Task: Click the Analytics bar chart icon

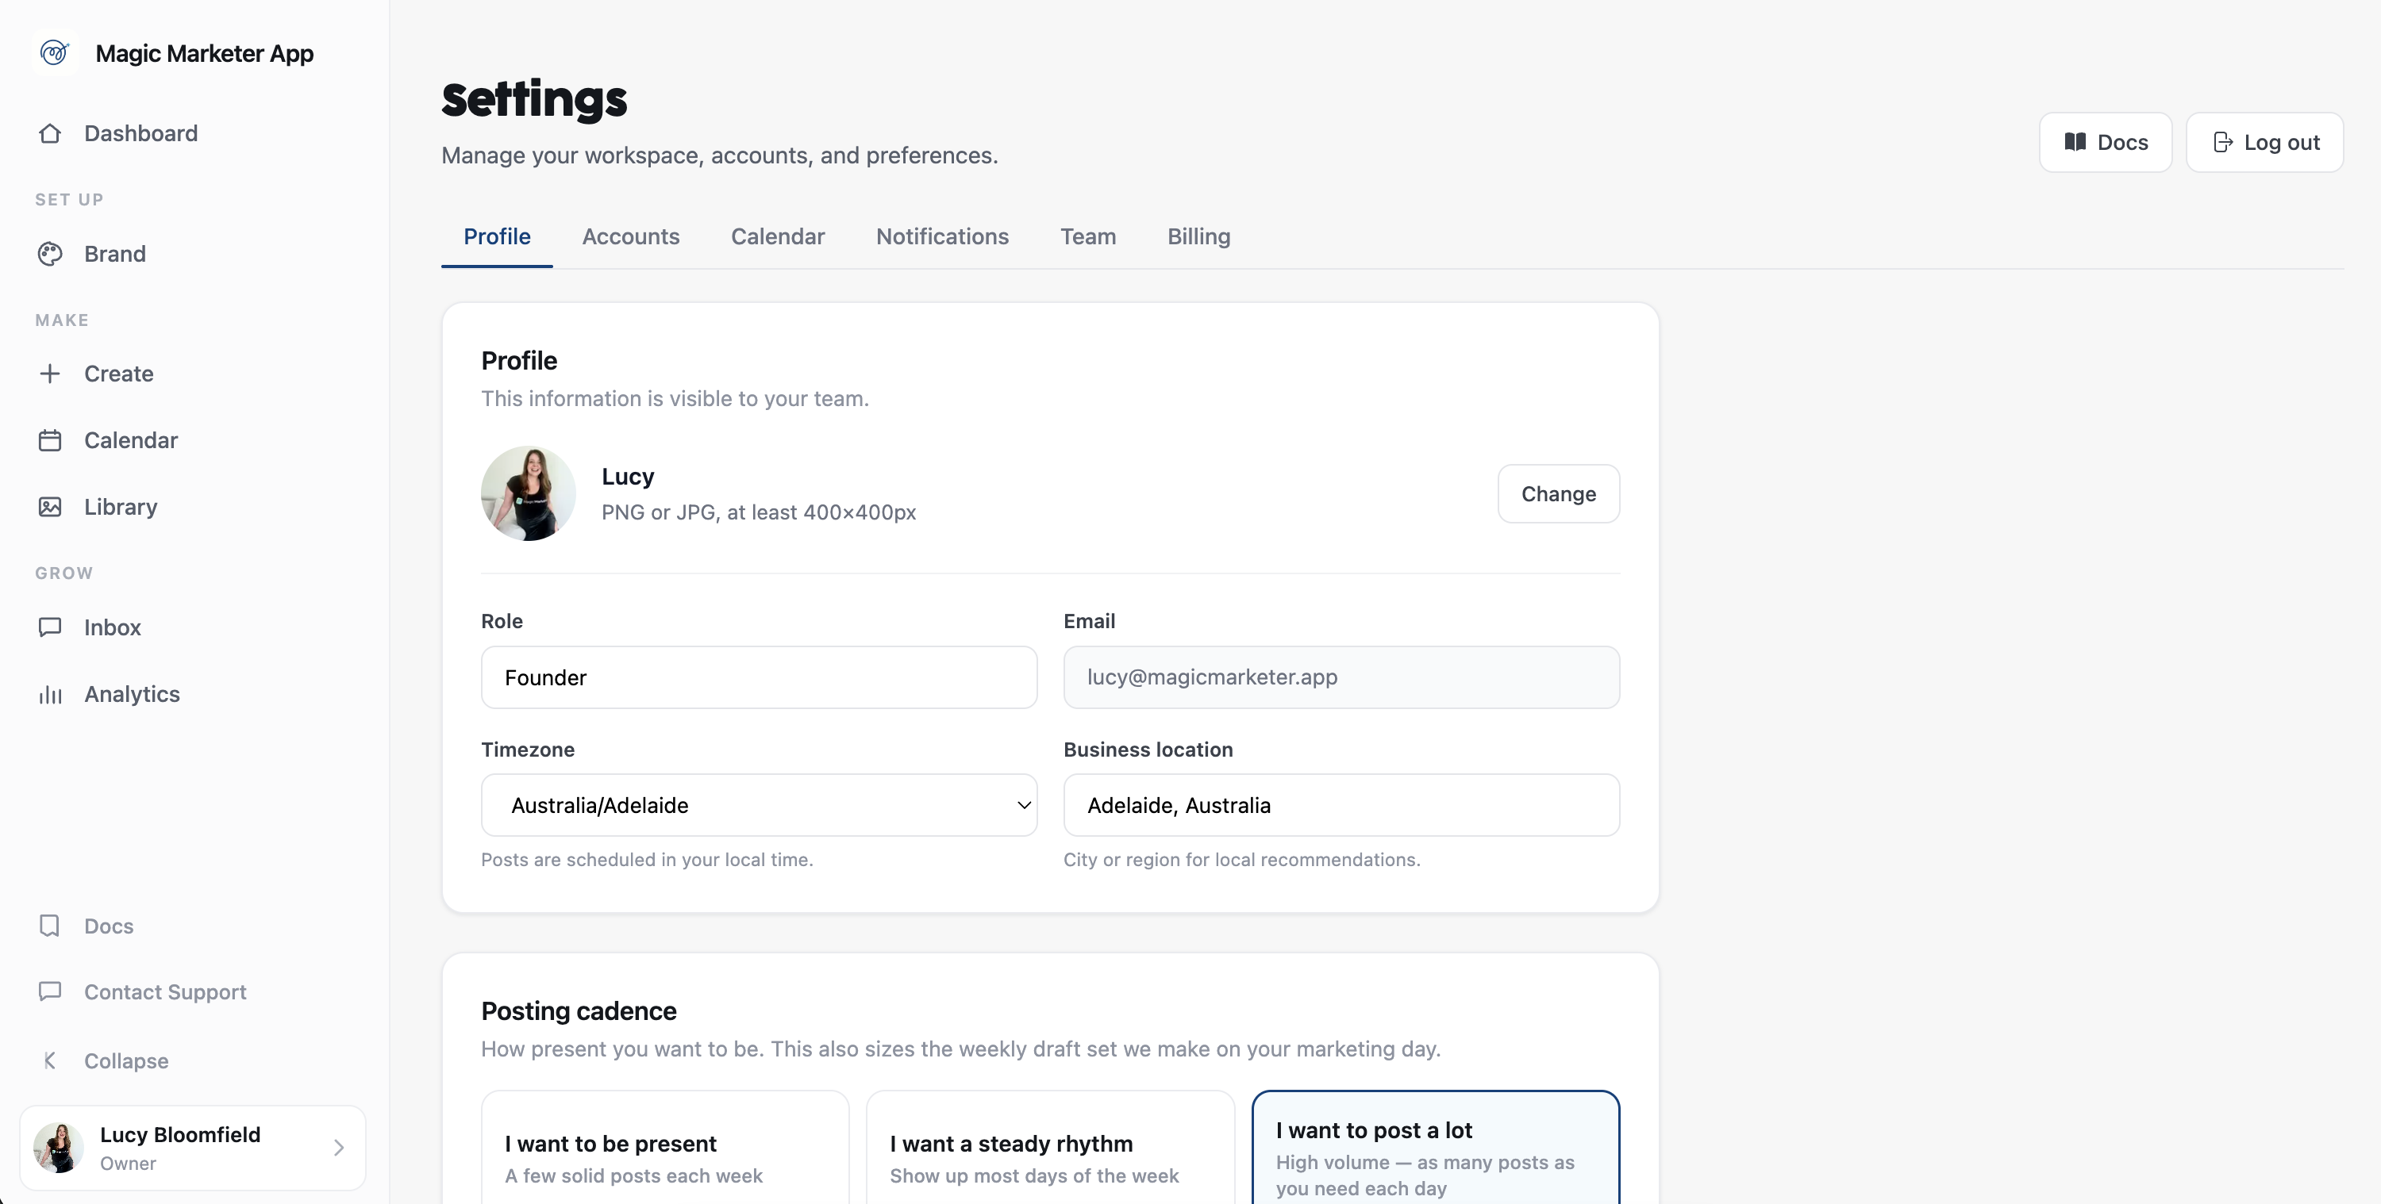Action: coord(50,695)
